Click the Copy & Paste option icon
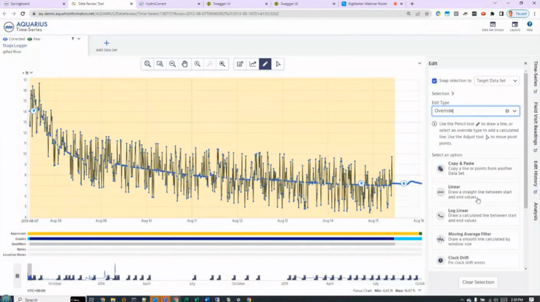The image size is (540, 302). click(440, 168)
